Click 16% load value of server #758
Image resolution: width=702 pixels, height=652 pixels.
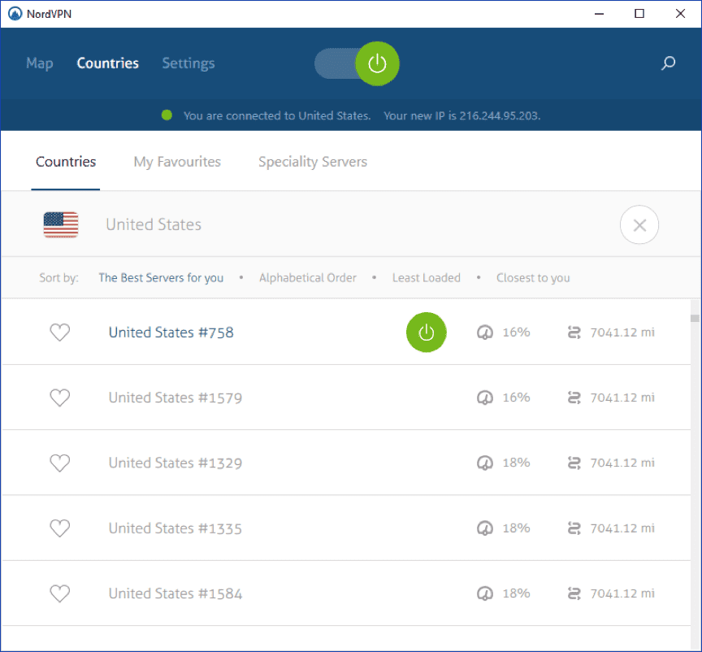pos(516,333)
